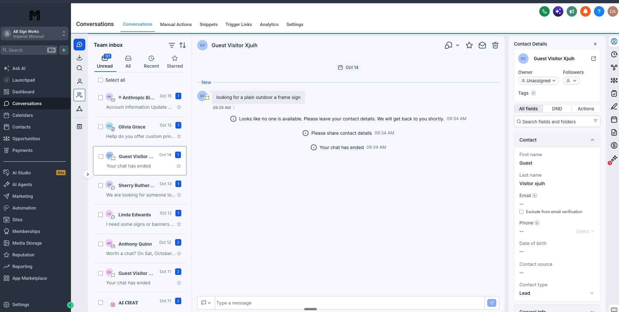This screenshot has height=312, width=619.
Task: Switch to Manual Actions tab
Action: coord(176,24)
